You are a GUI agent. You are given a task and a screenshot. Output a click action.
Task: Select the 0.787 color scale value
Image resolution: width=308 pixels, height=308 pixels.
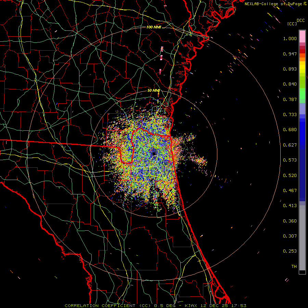pos(290,99)
